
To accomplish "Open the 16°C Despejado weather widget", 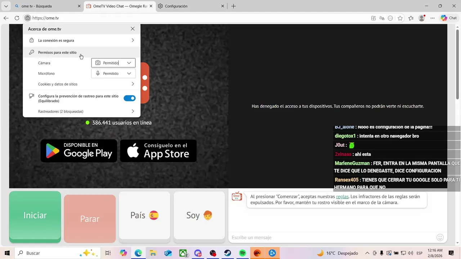I will tap(337, 253).
